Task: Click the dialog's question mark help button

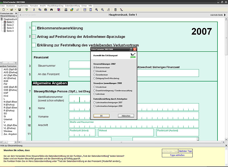Action: tap(131, 49)
